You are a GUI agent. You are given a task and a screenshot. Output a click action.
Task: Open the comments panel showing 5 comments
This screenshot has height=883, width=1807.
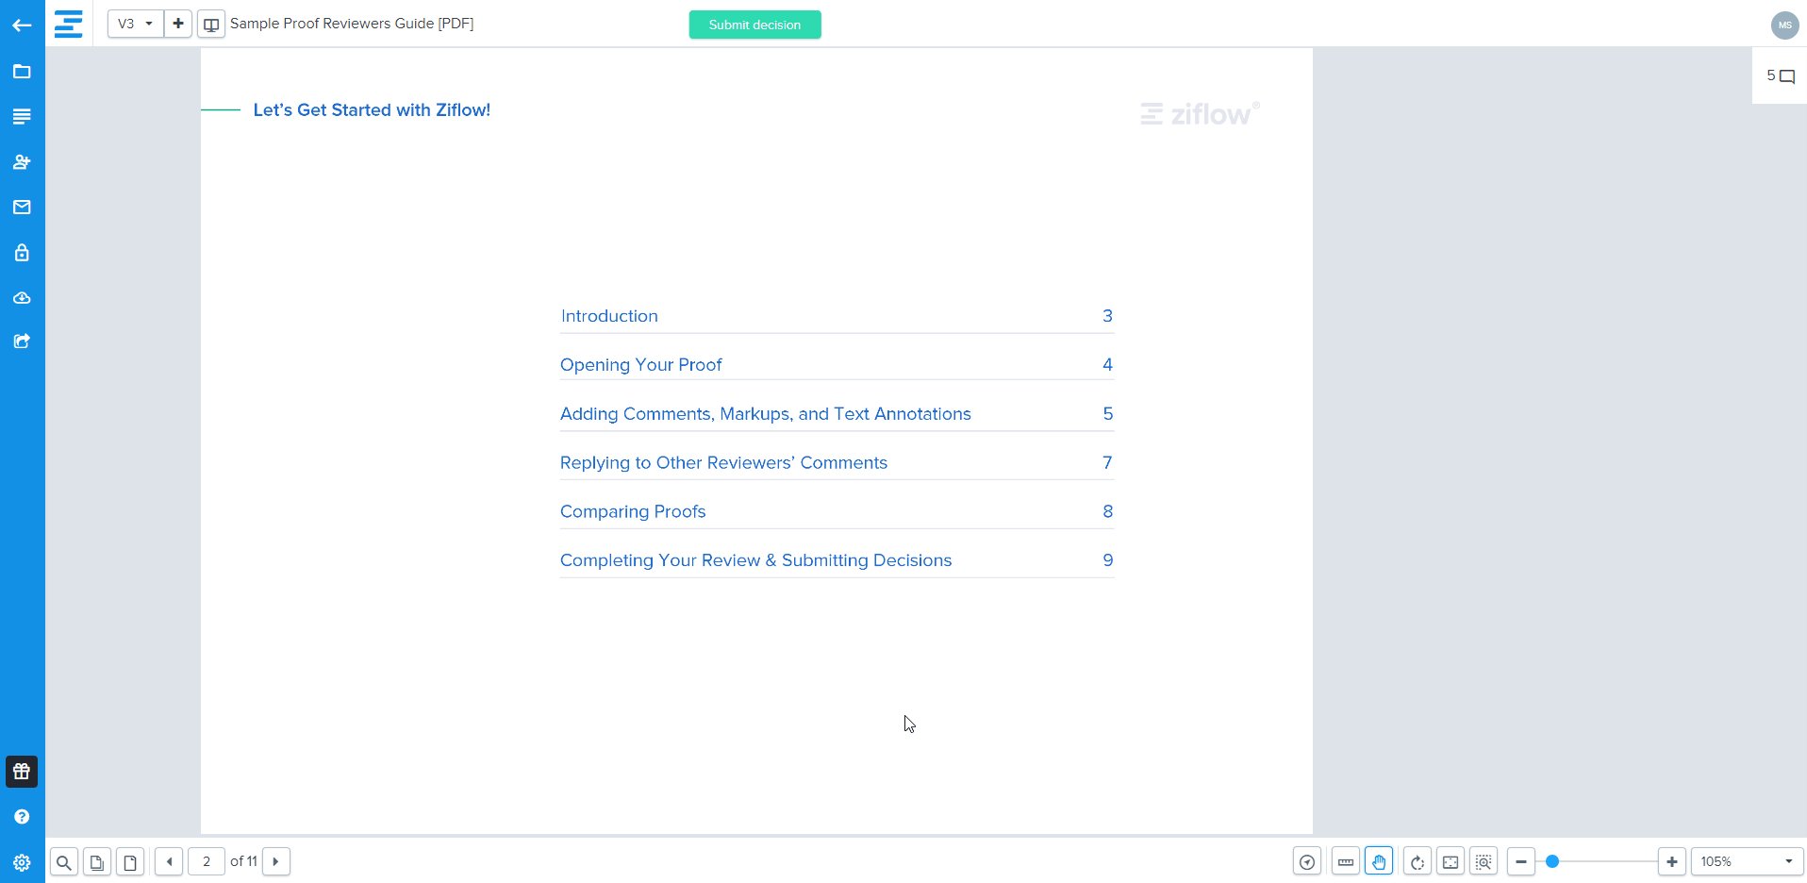click(x=1780, y=76)
